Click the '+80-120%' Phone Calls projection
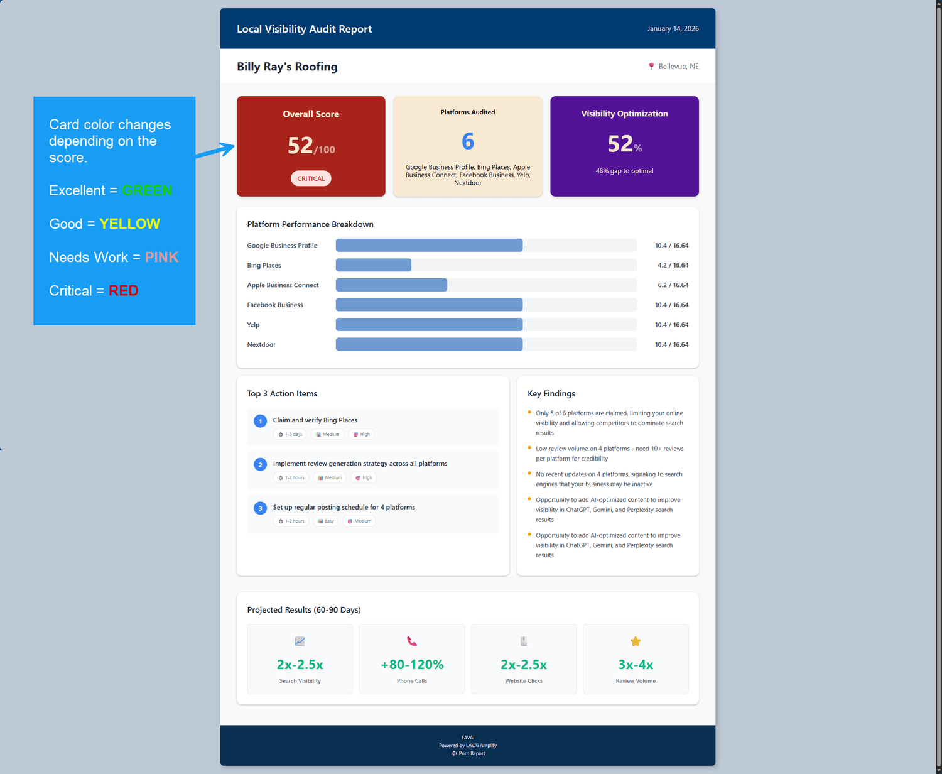Screen dimensions: 942x774 [412, 665]
